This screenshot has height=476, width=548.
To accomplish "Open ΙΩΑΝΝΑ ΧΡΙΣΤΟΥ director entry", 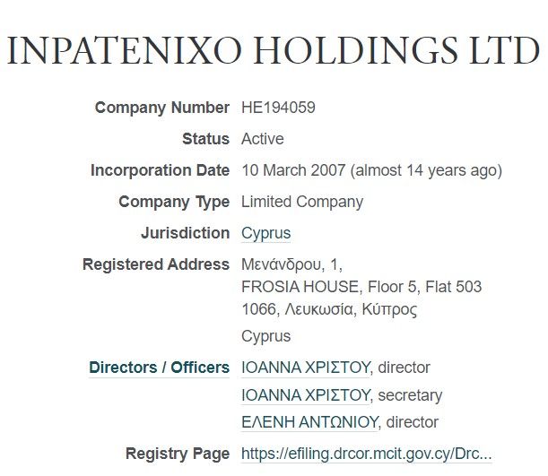I will (x=306, y=368).
